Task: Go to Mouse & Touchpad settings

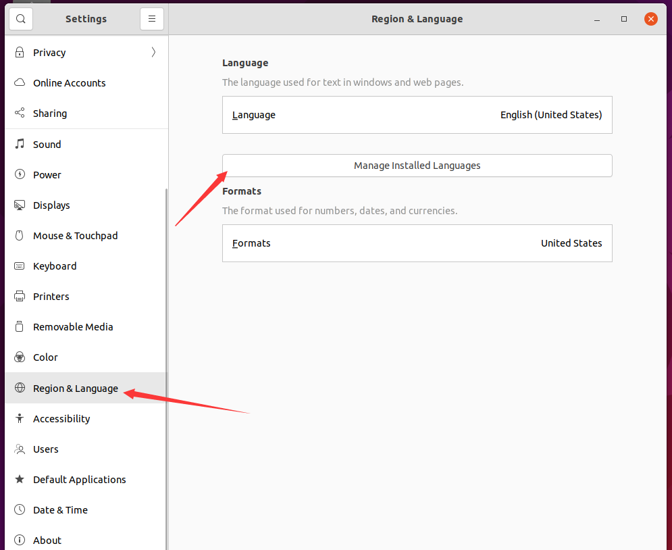Action: point(75,236)
